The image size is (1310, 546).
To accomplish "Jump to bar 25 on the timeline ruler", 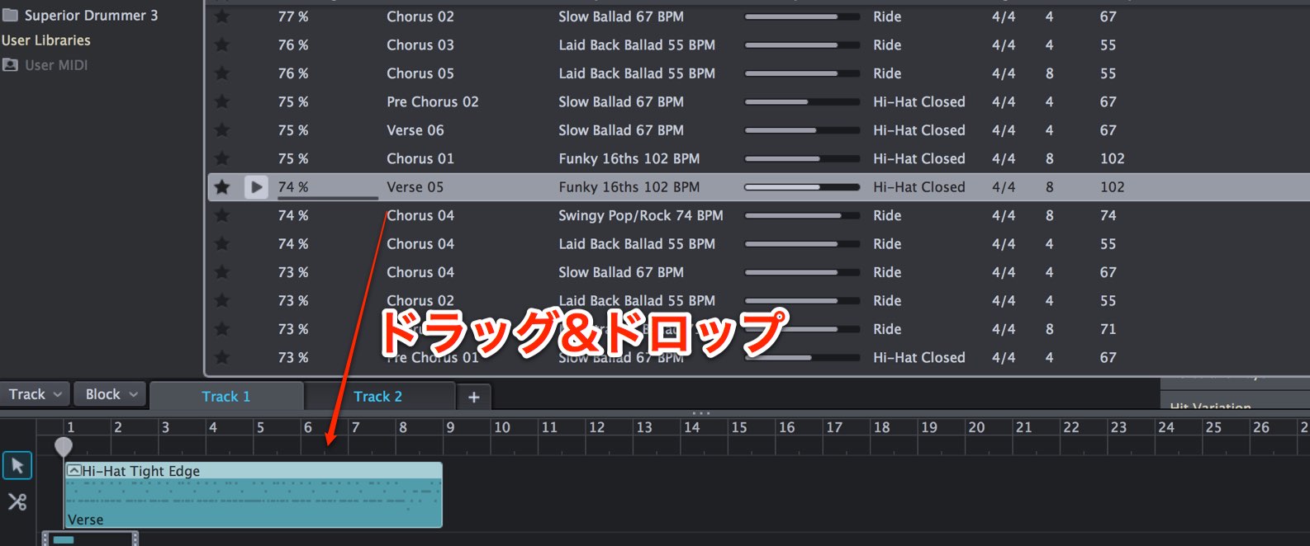I will 1213,427.
